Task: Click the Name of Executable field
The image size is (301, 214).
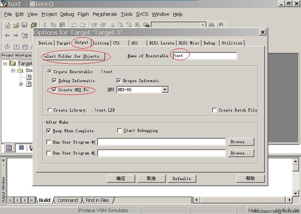Action: [205, 56]
